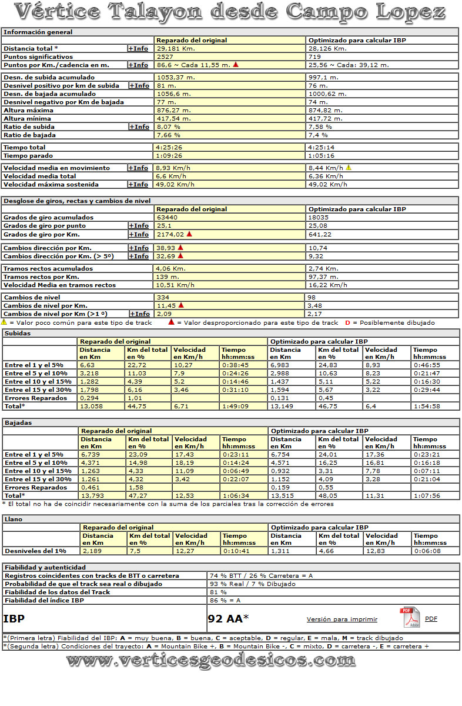Screen dimensions: 462x706
Task: Open +Info for Cambios dirección por Km. (> 5º)
Action: [x=139, y=257]
